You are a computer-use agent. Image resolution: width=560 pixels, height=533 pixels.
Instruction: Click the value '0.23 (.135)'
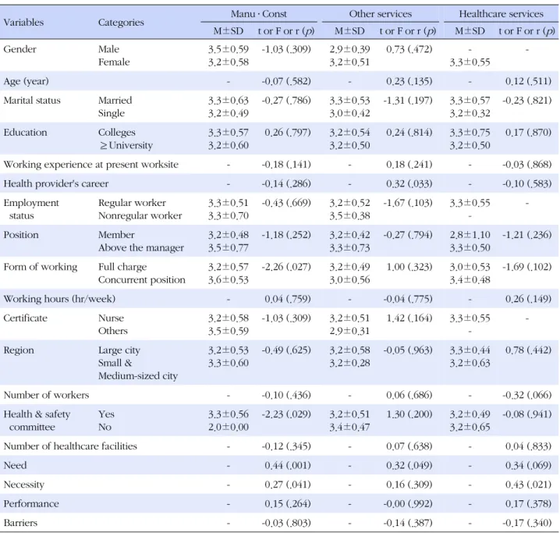pos(409,81)
